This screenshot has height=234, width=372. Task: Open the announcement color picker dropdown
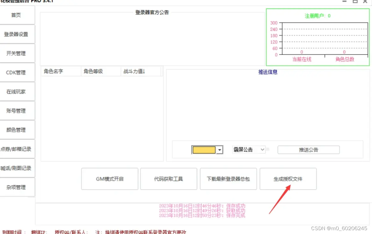click(x=219, y=149)
